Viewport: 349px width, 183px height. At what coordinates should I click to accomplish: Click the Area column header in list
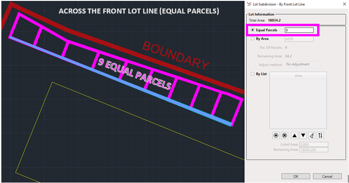click(x=298, y=76)
